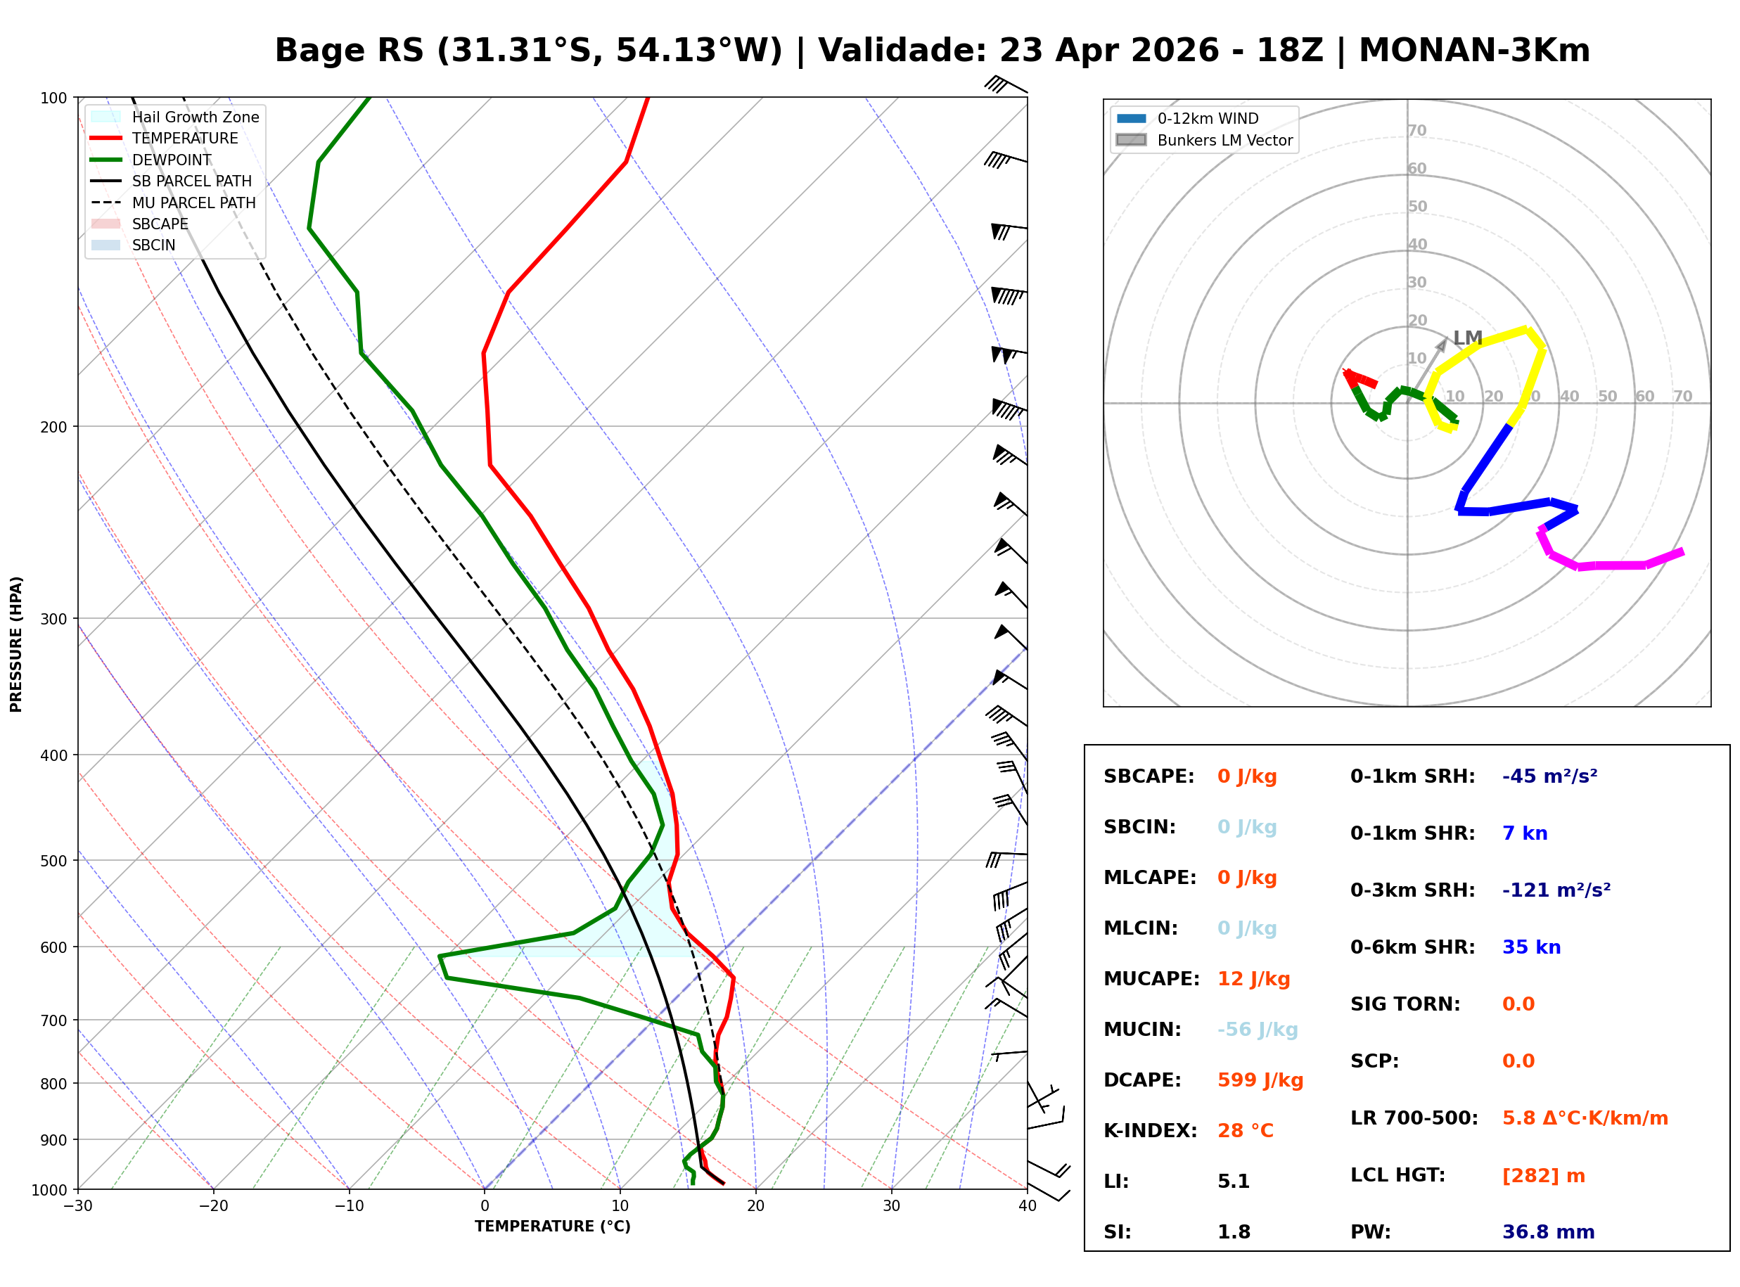Click the DCAPE value 599 J/kg
Screen dimensions: 1740x1287
tap(1261, 1080)
